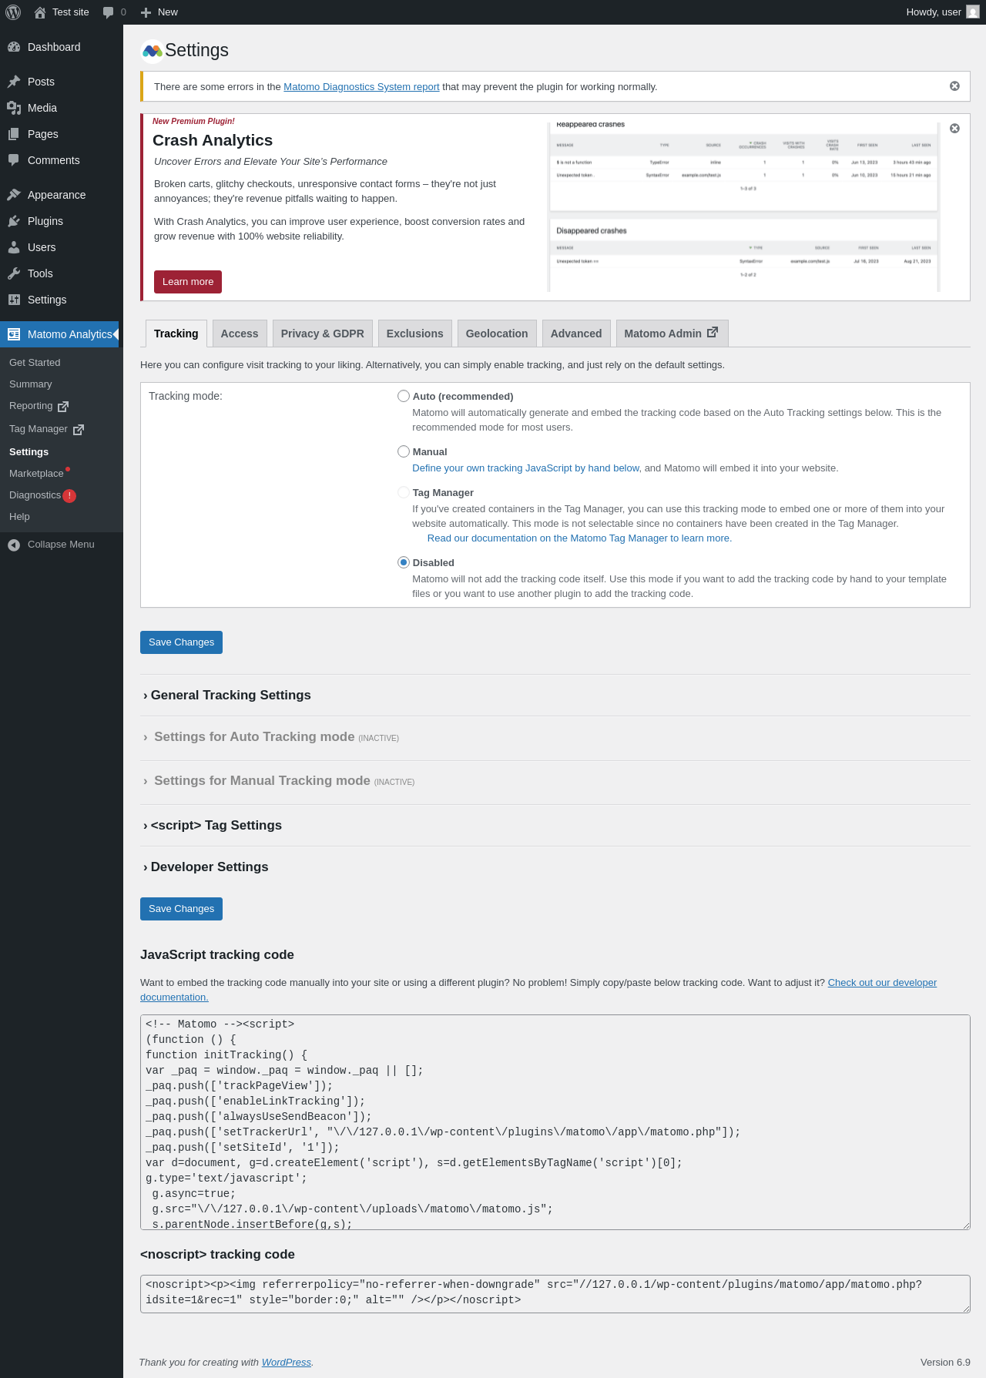Open Matomo Tag Manager documentation link
986x1378 pixels.
coord(579,538)
